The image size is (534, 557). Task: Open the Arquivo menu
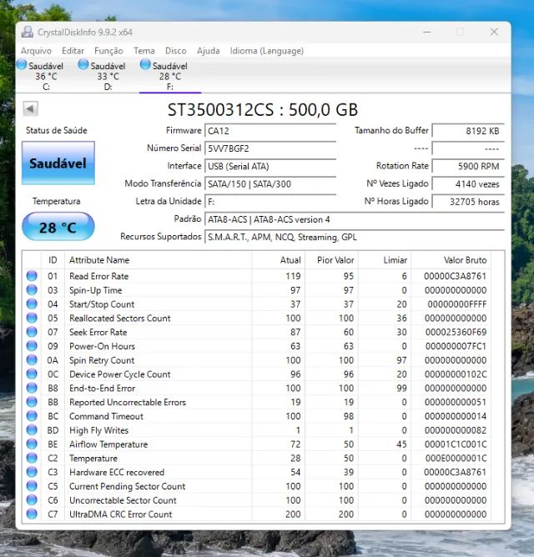point(36,51)
